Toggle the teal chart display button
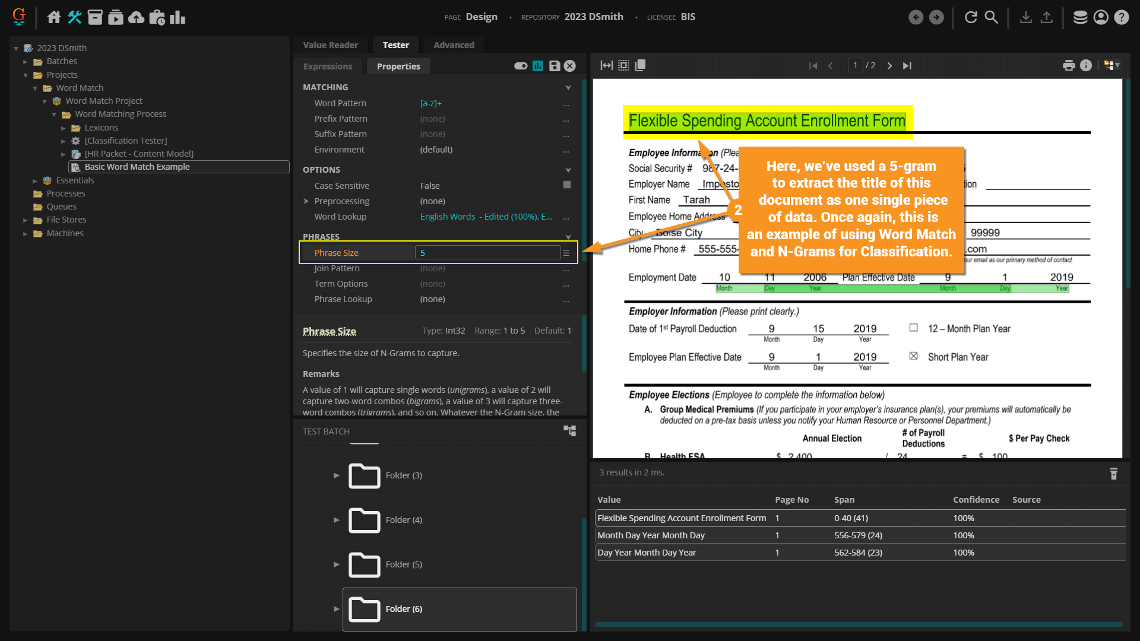Image resolution: width=1140 pixels, height=641 pixels. click(x=538, y=66)
